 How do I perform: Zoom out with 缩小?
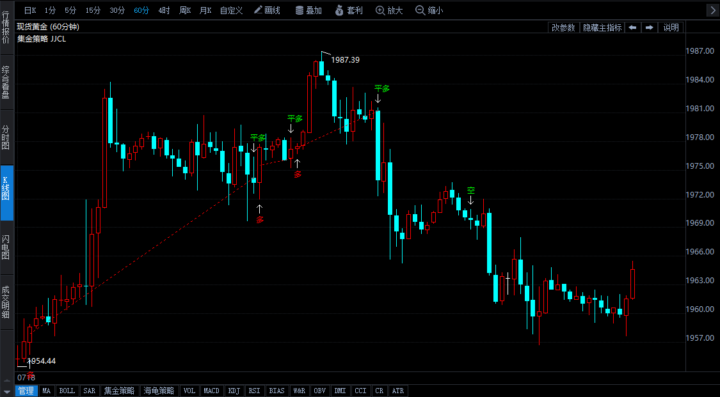429,10
